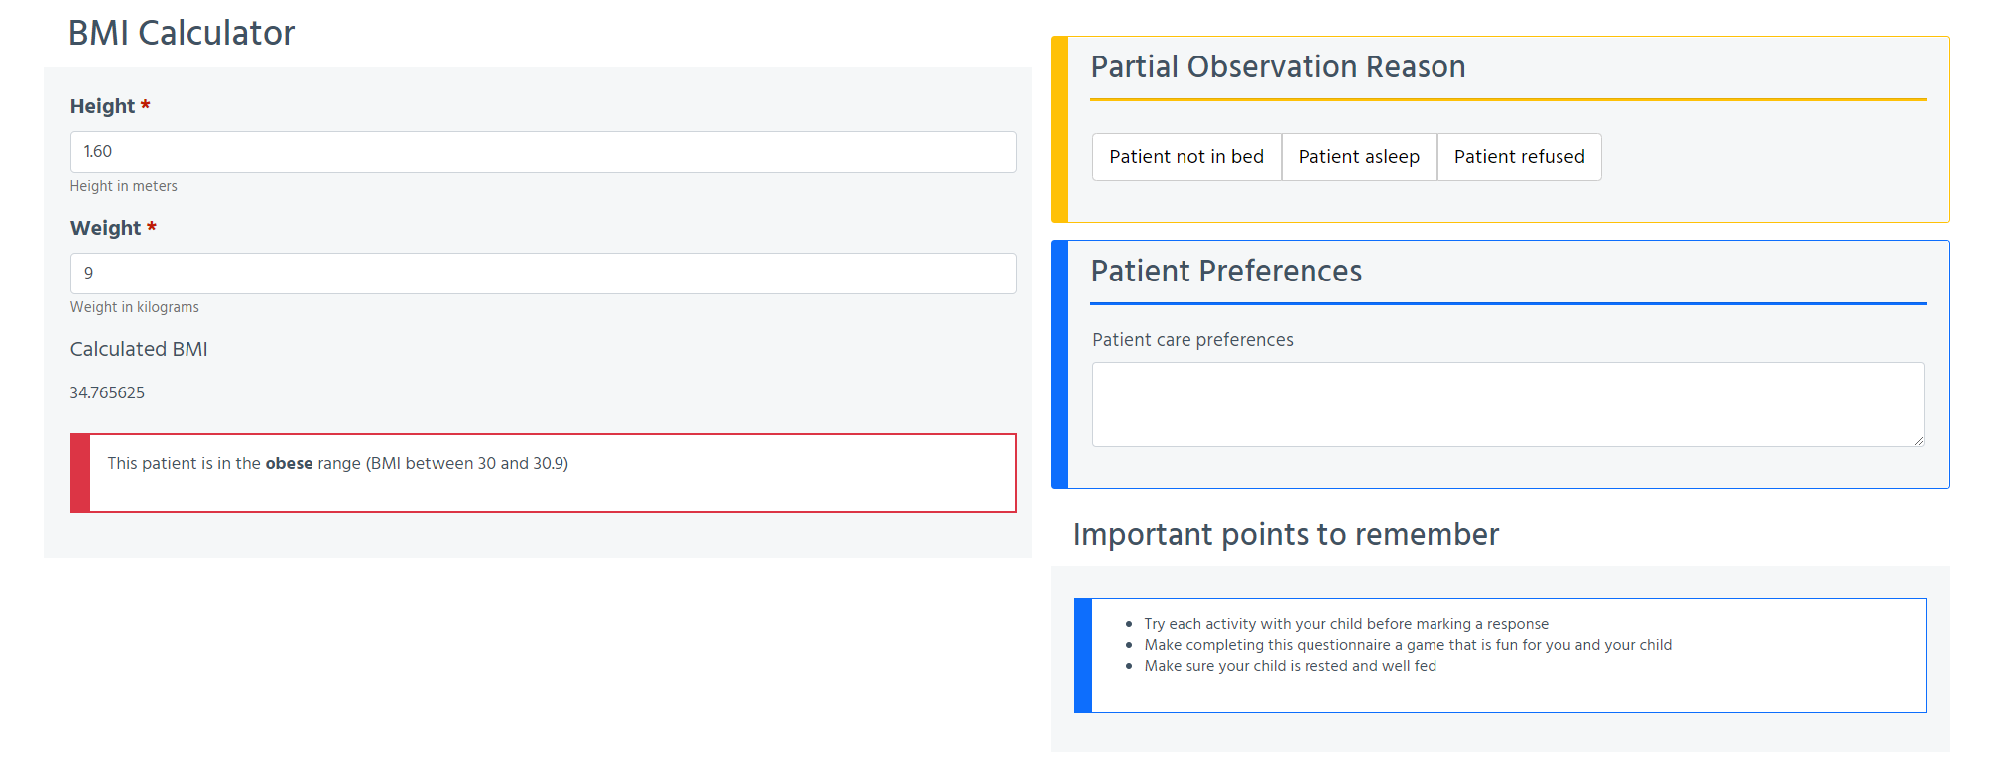Click the 'Try each activity' bullet point
1996x783 pixels.
(1346, 624)
